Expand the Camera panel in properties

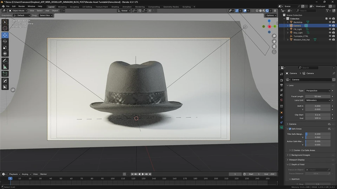pyautogui.click(x=288, y=124)
